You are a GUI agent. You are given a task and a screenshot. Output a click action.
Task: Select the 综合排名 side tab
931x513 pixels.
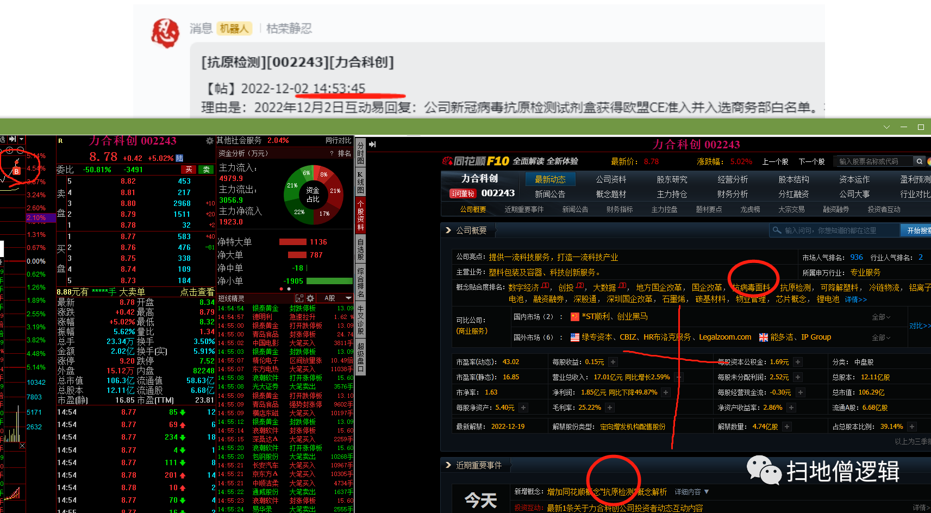(360, 282)
